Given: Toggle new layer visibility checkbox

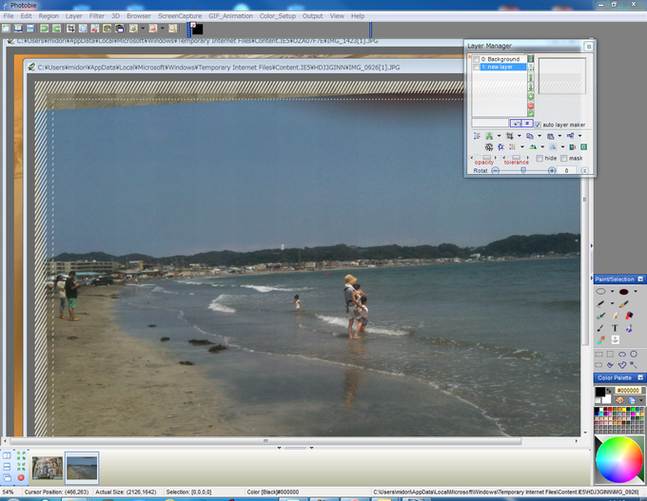Looking at the screenshot, I should 476,67.
